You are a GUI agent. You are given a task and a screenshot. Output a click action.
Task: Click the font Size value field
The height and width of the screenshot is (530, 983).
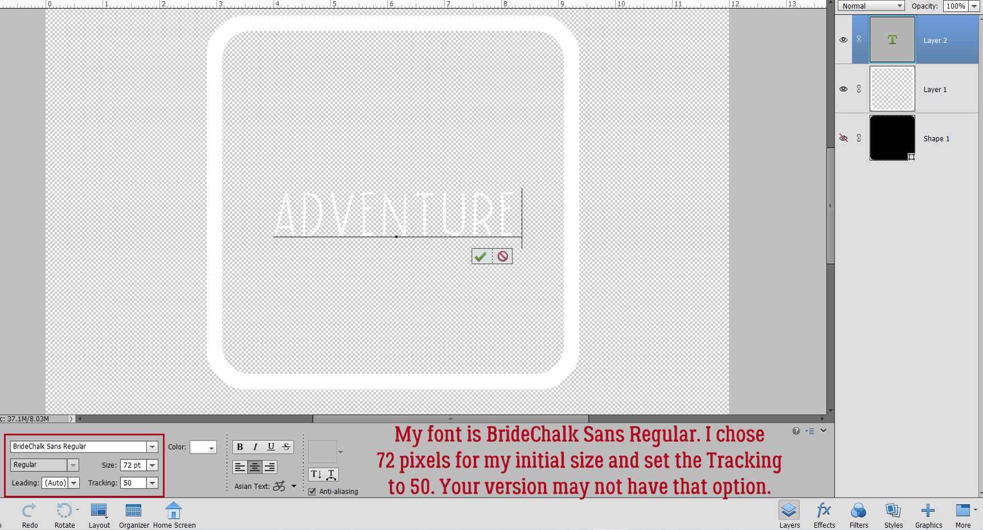pos(134,465)
